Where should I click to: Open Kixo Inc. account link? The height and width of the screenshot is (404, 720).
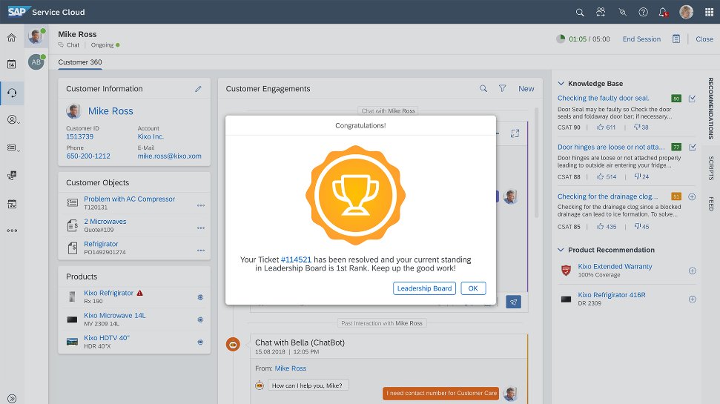(x=151, y=137)
